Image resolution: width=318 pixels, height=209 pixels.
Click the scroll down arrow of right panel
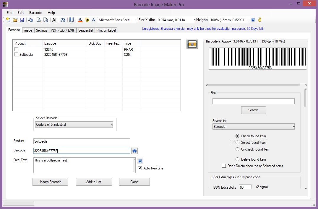point(306,188)
